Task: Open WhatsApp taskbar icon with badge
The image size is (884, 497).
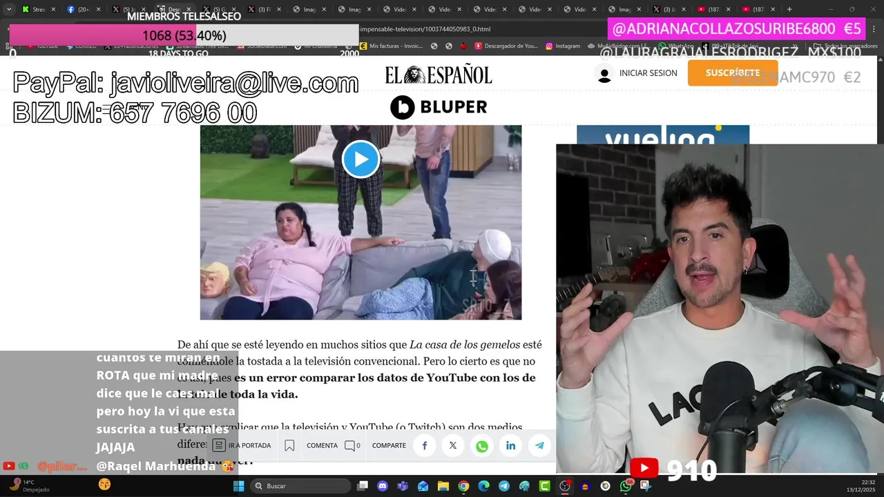Action: 626,486
